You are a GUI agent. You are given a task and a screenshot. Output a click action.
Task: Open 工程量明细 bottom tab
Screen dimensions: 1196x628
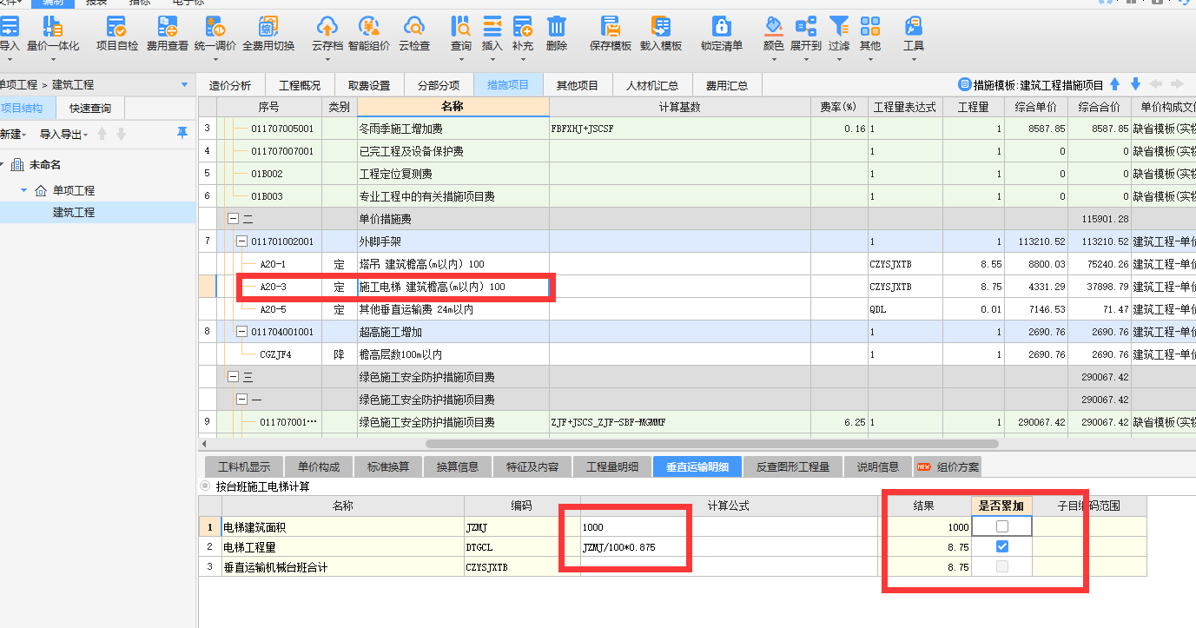pos(612,466)
